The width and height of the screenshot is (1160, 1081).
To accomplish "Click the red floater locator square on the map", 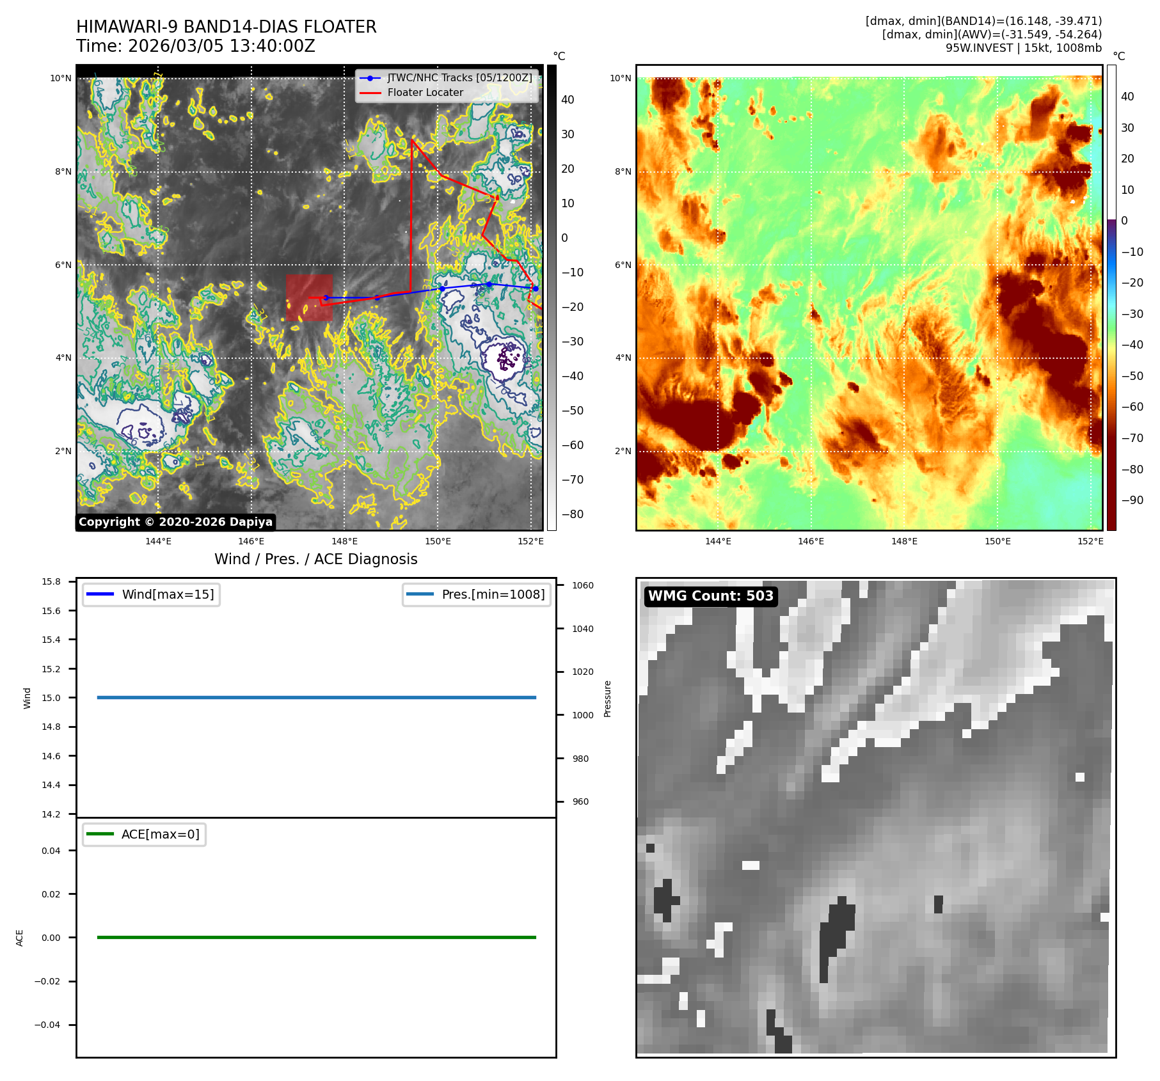I will tap(309, 297).
